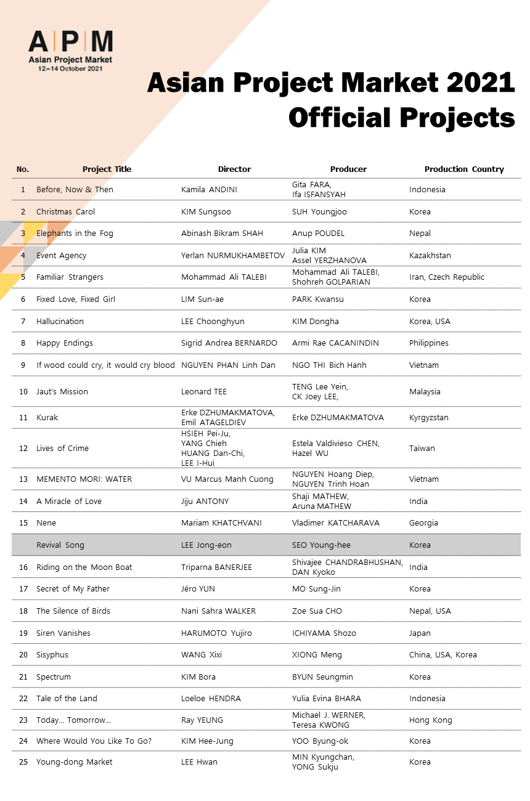
Task: Select the 'Asian Project Market 2021' heading
Action: (331, 83)
